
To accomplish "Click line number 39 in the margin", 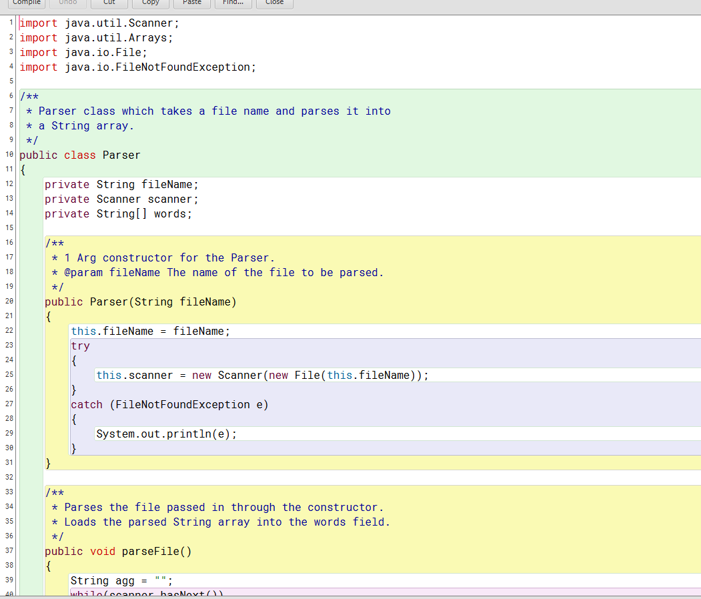I will click(x=9, y=580).
